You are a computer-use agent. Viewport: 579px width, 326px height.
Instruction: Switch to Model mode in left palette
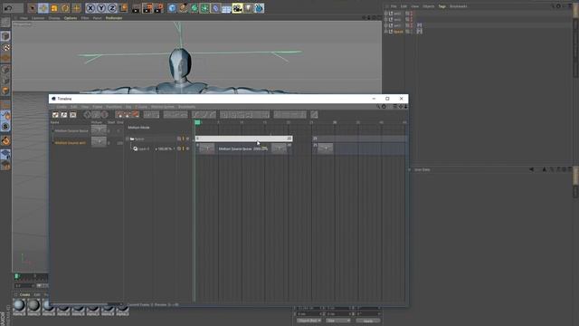coord(5,36)
